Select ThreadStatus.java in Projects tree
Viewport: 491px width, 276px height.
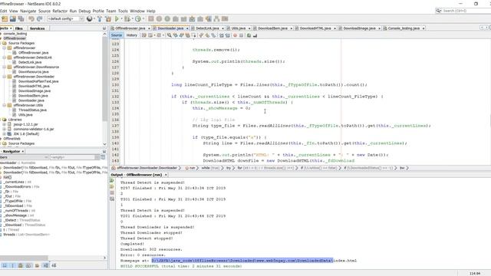(x=32, y=110)
